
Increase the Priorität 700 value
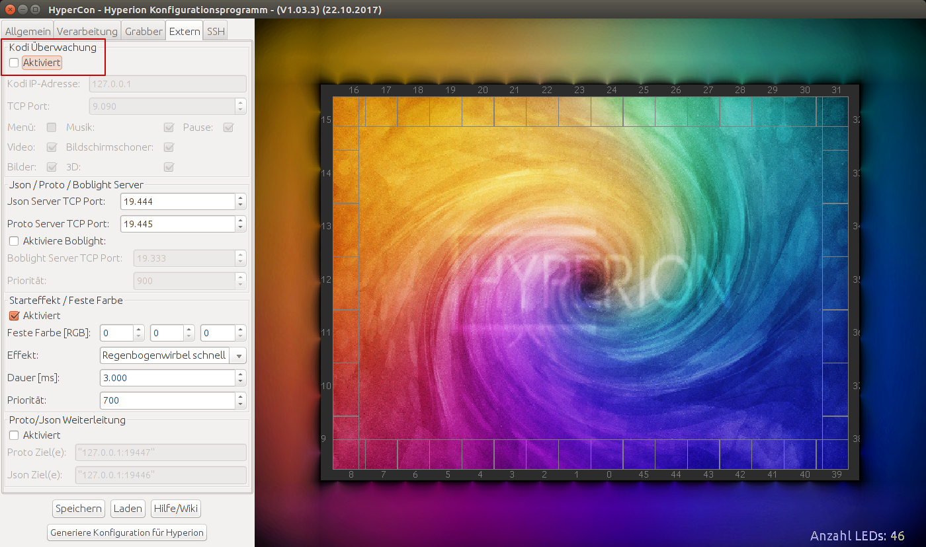coord(241,396)
